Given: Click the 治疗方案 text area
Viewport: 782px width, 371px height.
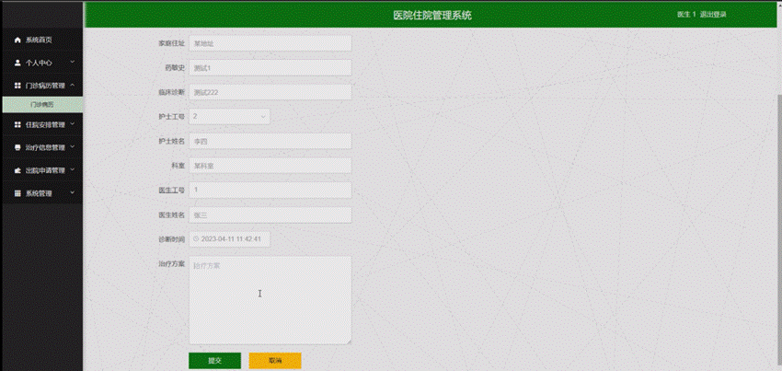Looking at the screenshot, I should click(270, 300).
